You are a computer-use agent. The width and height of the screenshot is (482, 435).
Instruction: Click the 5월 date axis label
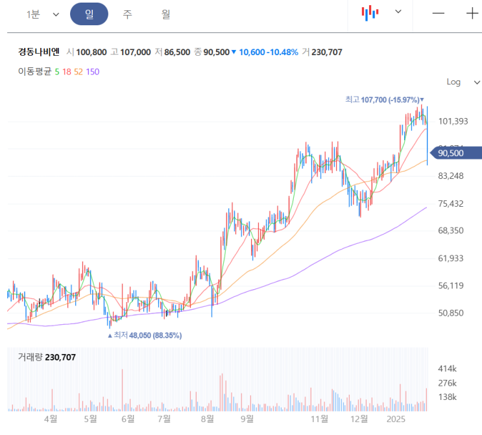click(x=90, y=419)
